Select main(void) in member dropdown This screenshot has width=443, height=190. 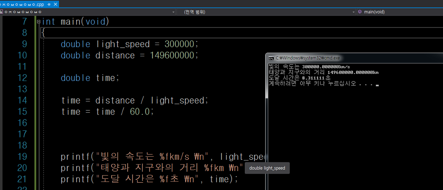(374, 12)
